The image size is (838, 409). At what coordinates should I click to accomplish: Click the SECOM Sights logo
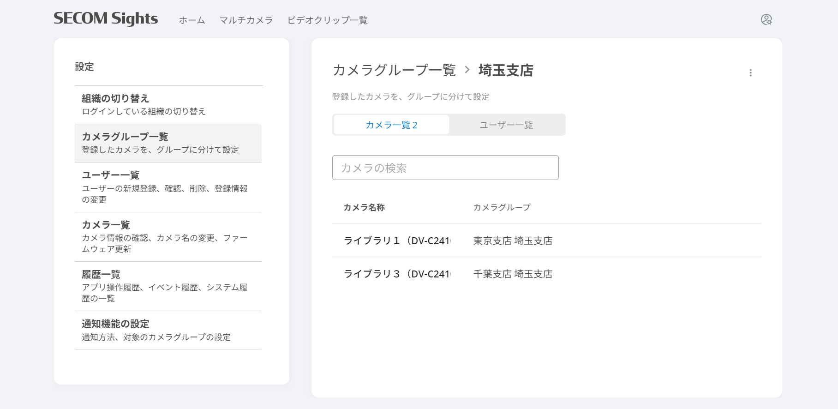coord(106,18)
